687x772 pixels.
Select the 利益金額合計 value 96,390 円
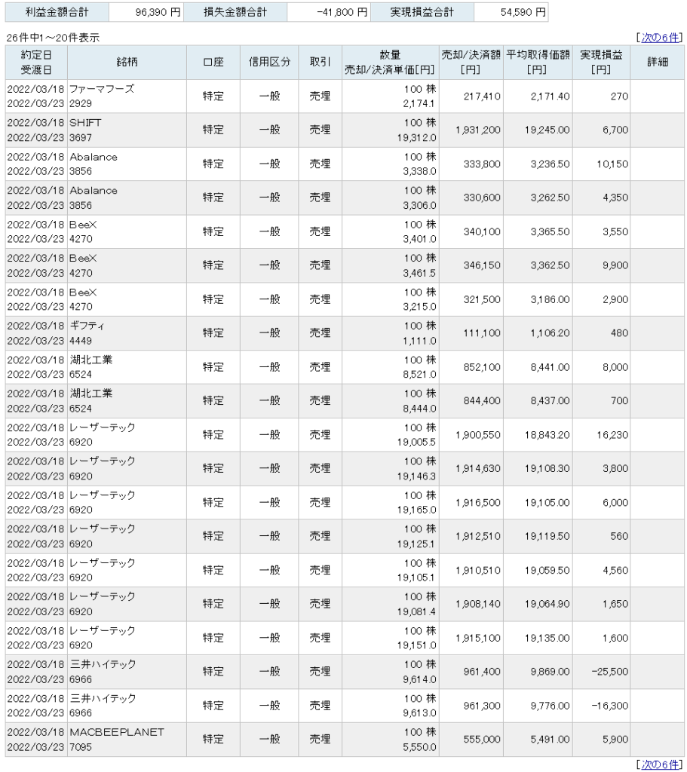pyautogui.click(x=158, y=12)
